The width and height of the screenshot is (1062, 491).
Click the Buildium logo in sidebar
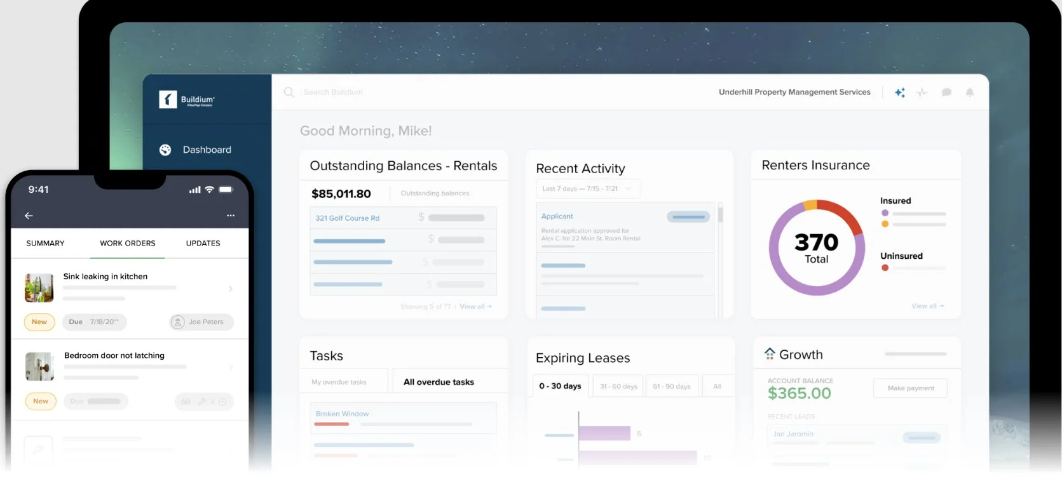pyautogui.click(x=187, y=100)
